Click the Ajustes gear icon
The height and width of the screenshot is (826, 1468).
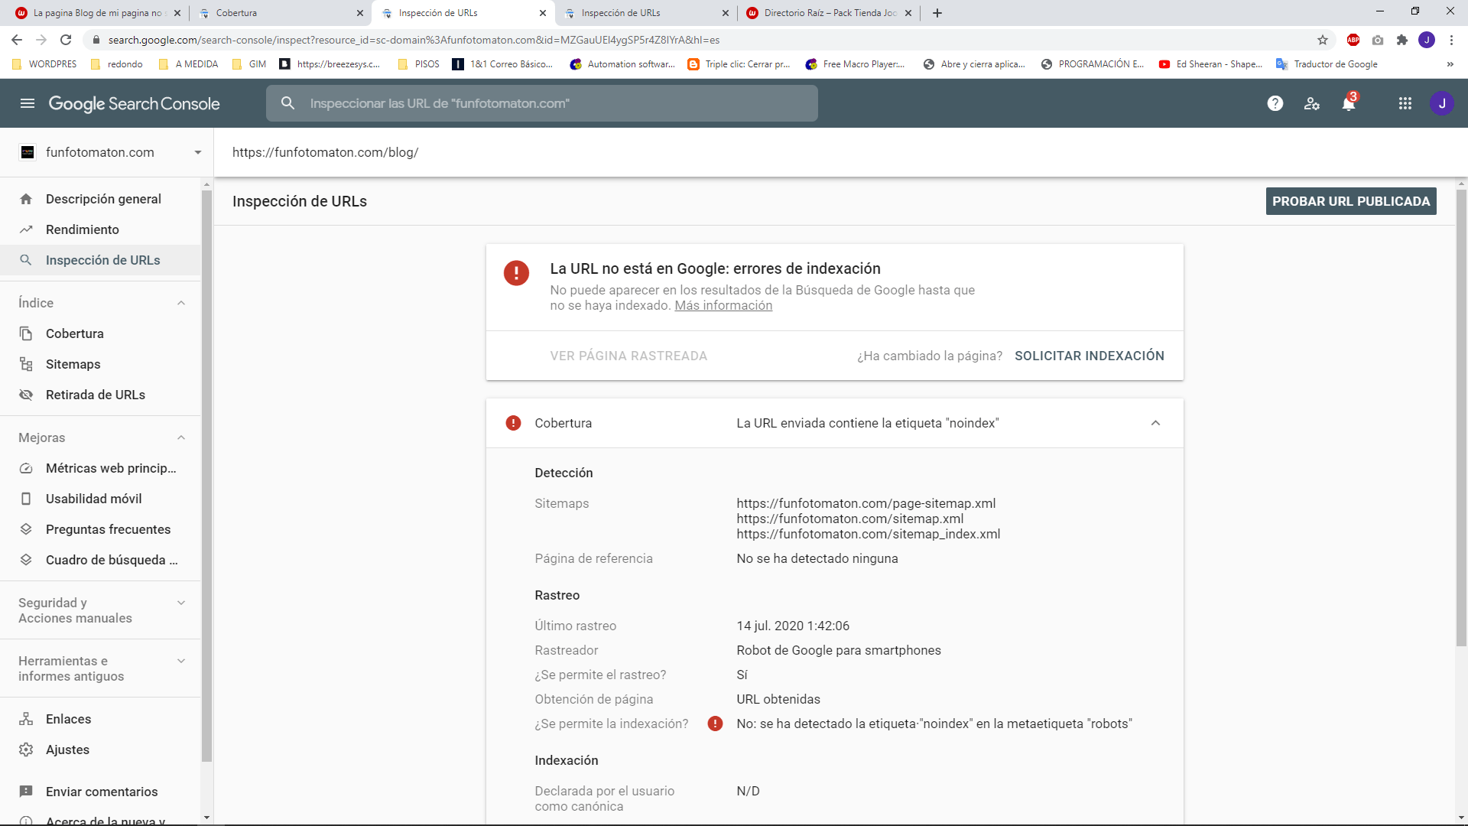(x=26, y=750)
